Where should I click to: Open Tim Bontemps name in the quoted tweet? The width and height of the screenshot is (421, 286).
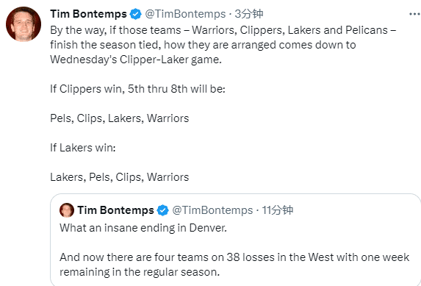point(115,210)
